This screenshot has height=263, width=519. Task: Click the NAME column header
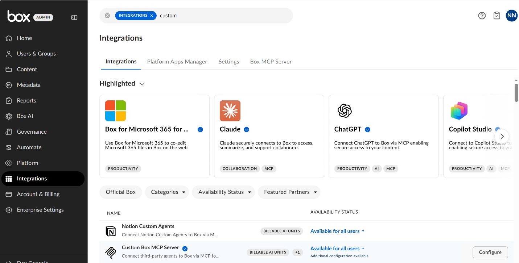click(x=114, y=213)
